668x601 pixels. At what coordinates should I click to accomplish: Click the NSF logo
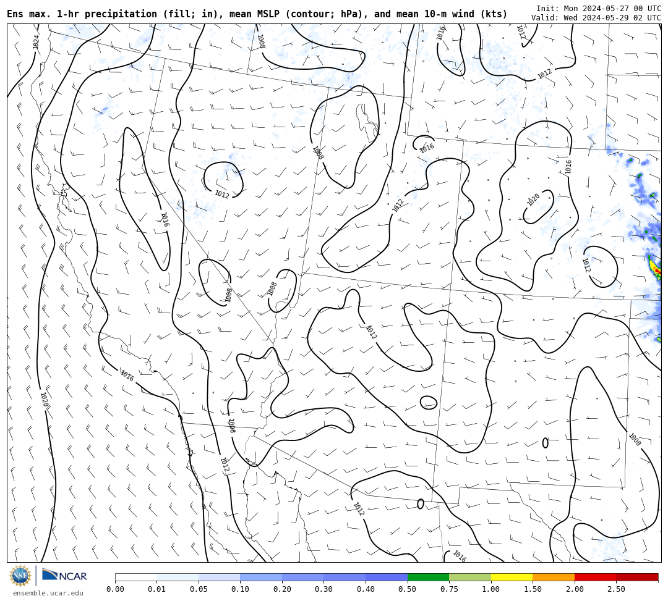coord(20,576)
